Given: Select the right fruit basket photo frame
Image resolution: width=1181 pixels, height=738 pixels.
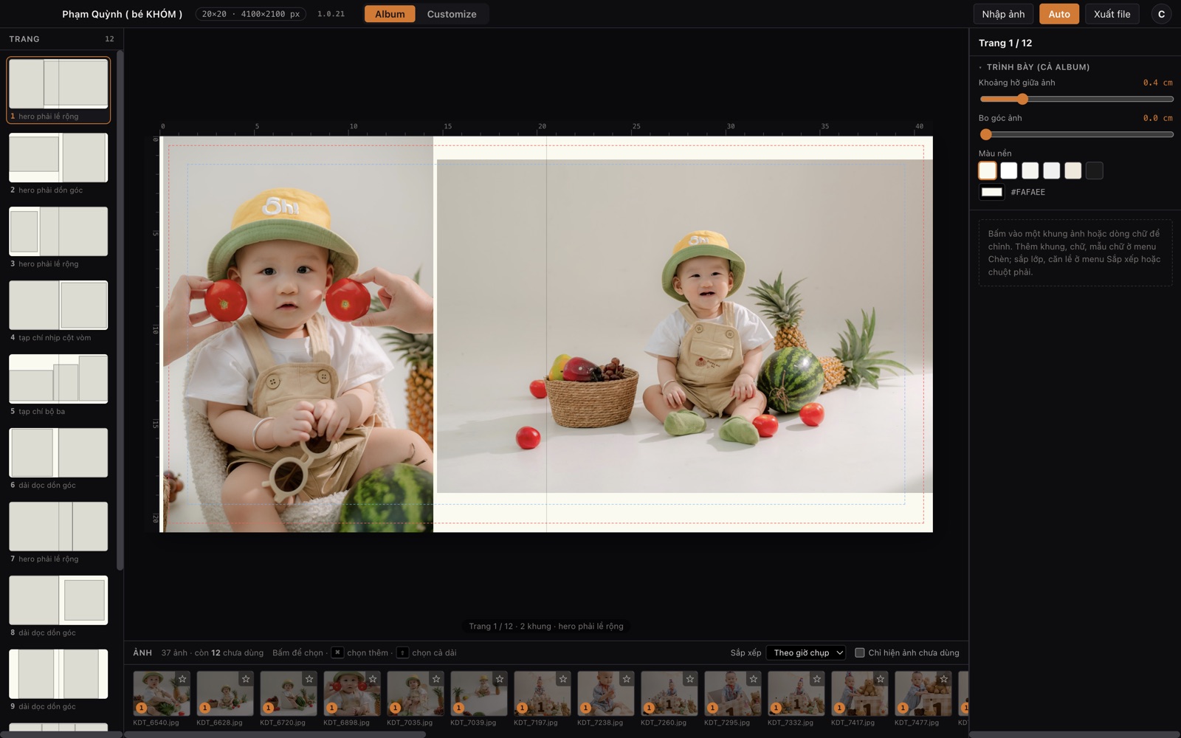Looking at the screenshot, I should [684, 326].
